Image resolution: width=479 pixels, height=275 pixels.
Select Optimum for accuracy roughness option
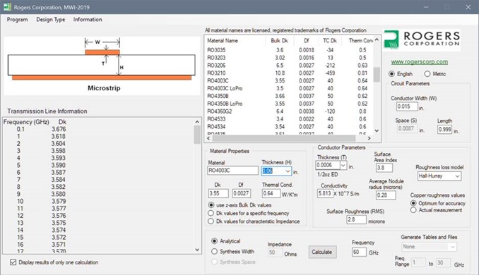tap(413, 203)
